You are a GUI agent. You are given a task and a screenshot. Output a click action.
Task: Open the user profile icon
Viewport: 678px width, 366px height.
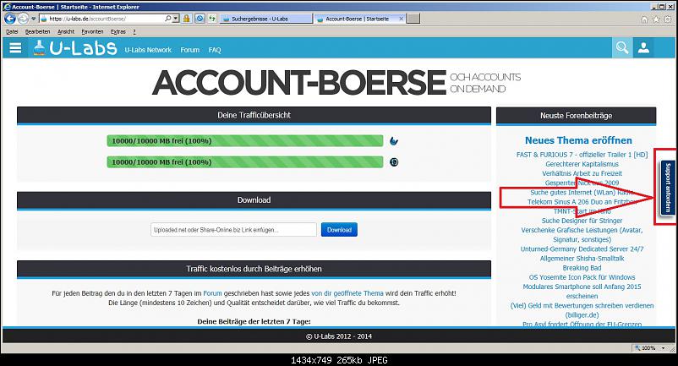tap(643, 47)
